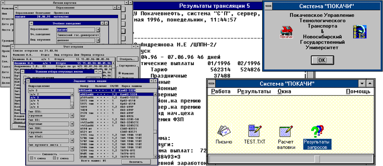Open the TEST.TXT document icon

(256, 131)
